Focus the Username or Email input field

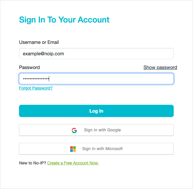point(96,54)
